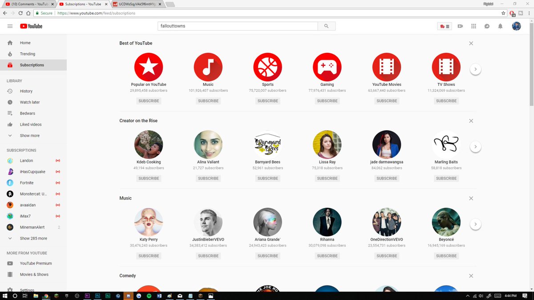Open YouTube Premium
Screen dimensions: 534x300
(x=33, y=263)
